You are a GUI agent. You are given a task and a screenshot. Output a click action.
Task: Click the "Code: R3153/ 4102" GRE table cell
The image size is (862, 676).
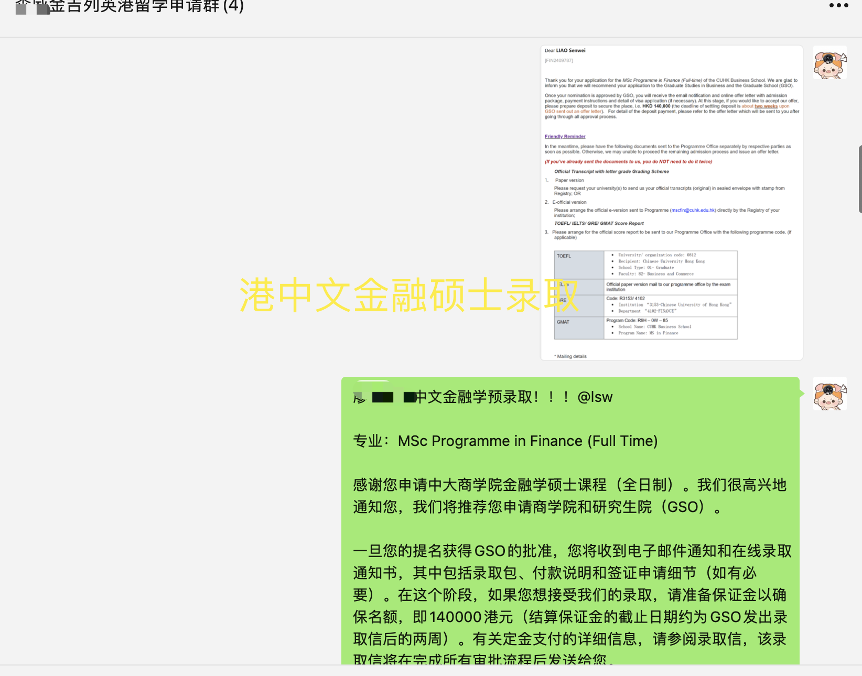(625, 298)
